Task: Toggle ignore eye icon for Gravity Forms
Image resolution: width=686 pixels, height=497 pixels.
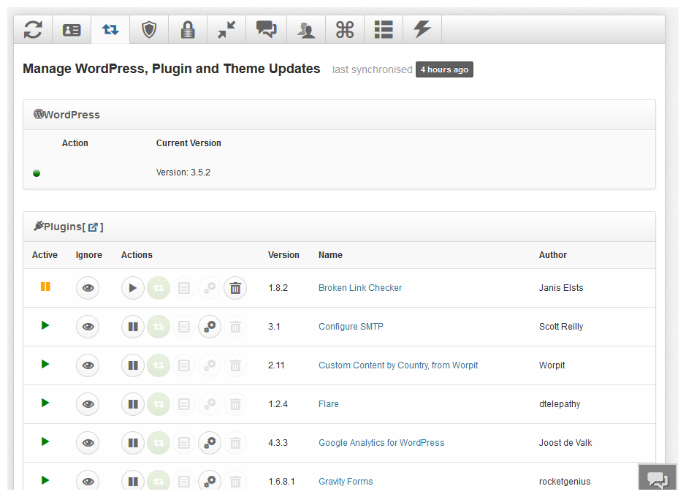Action: (87, 481)
